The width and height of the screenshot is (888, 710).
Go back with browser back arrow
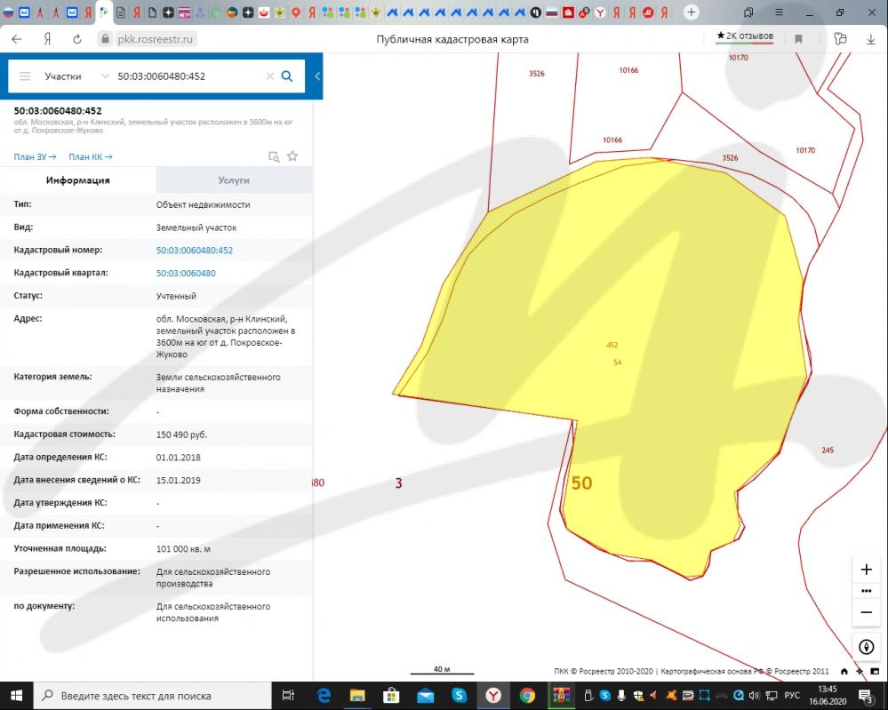tap(16, 39)
